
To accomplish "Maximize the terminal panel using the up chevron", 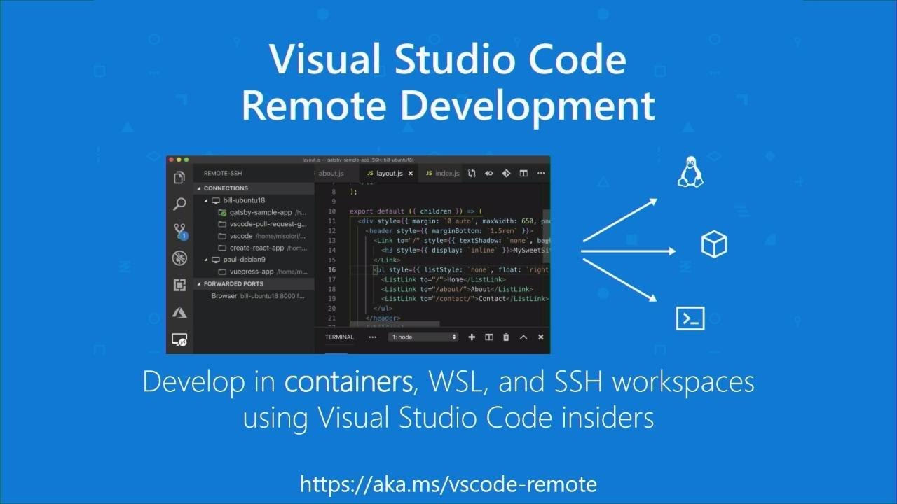I will [523, 337].
